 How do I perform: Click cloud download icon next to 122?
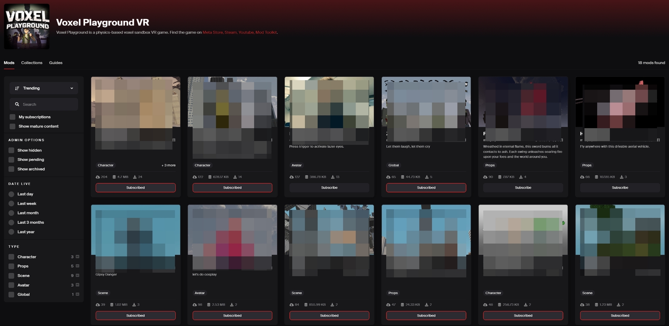(195, 177)
